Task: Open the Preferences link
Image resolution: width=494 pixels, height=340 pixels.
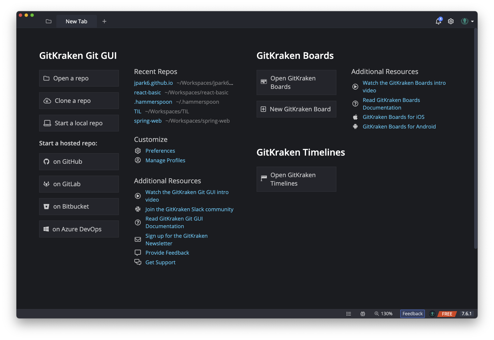Action: (160, 151)
